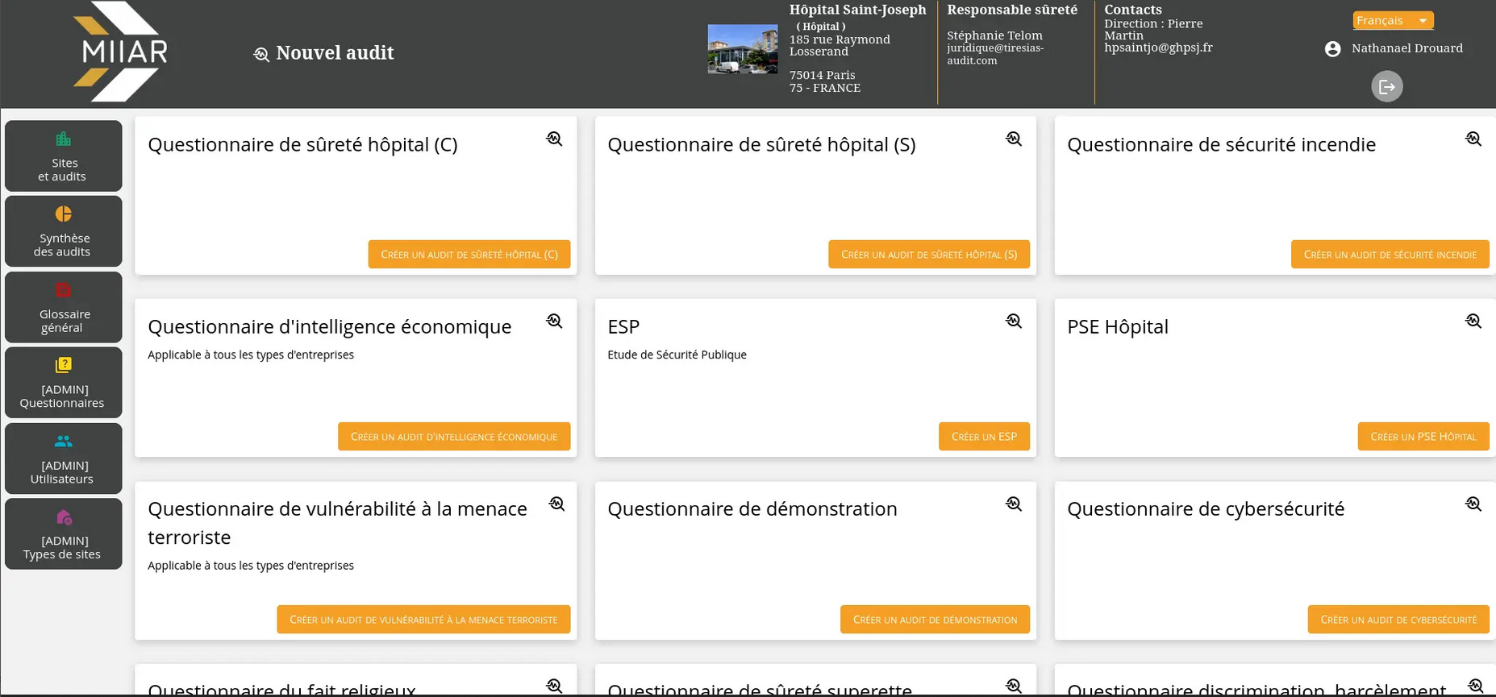Click the Nouvel audit magnifier icon
The height and width of the screenshot is (697, 1496).
(x=261, y=54)
